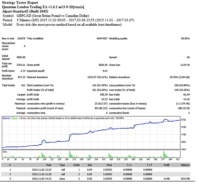Click the Ticks modelled value 46474307
Screen dimensions: 198x184
[102, 38]
